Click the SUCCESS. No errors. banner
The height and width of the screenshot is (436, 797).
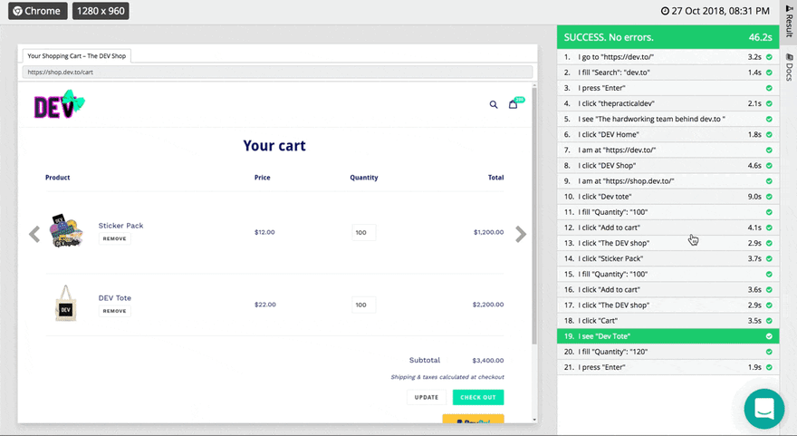[x=667, y=37]
